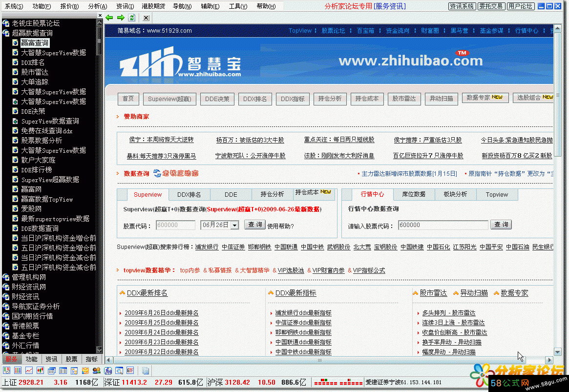The image size is (569, 392).
Task: Click the two-people users icon
Action: 97,371
